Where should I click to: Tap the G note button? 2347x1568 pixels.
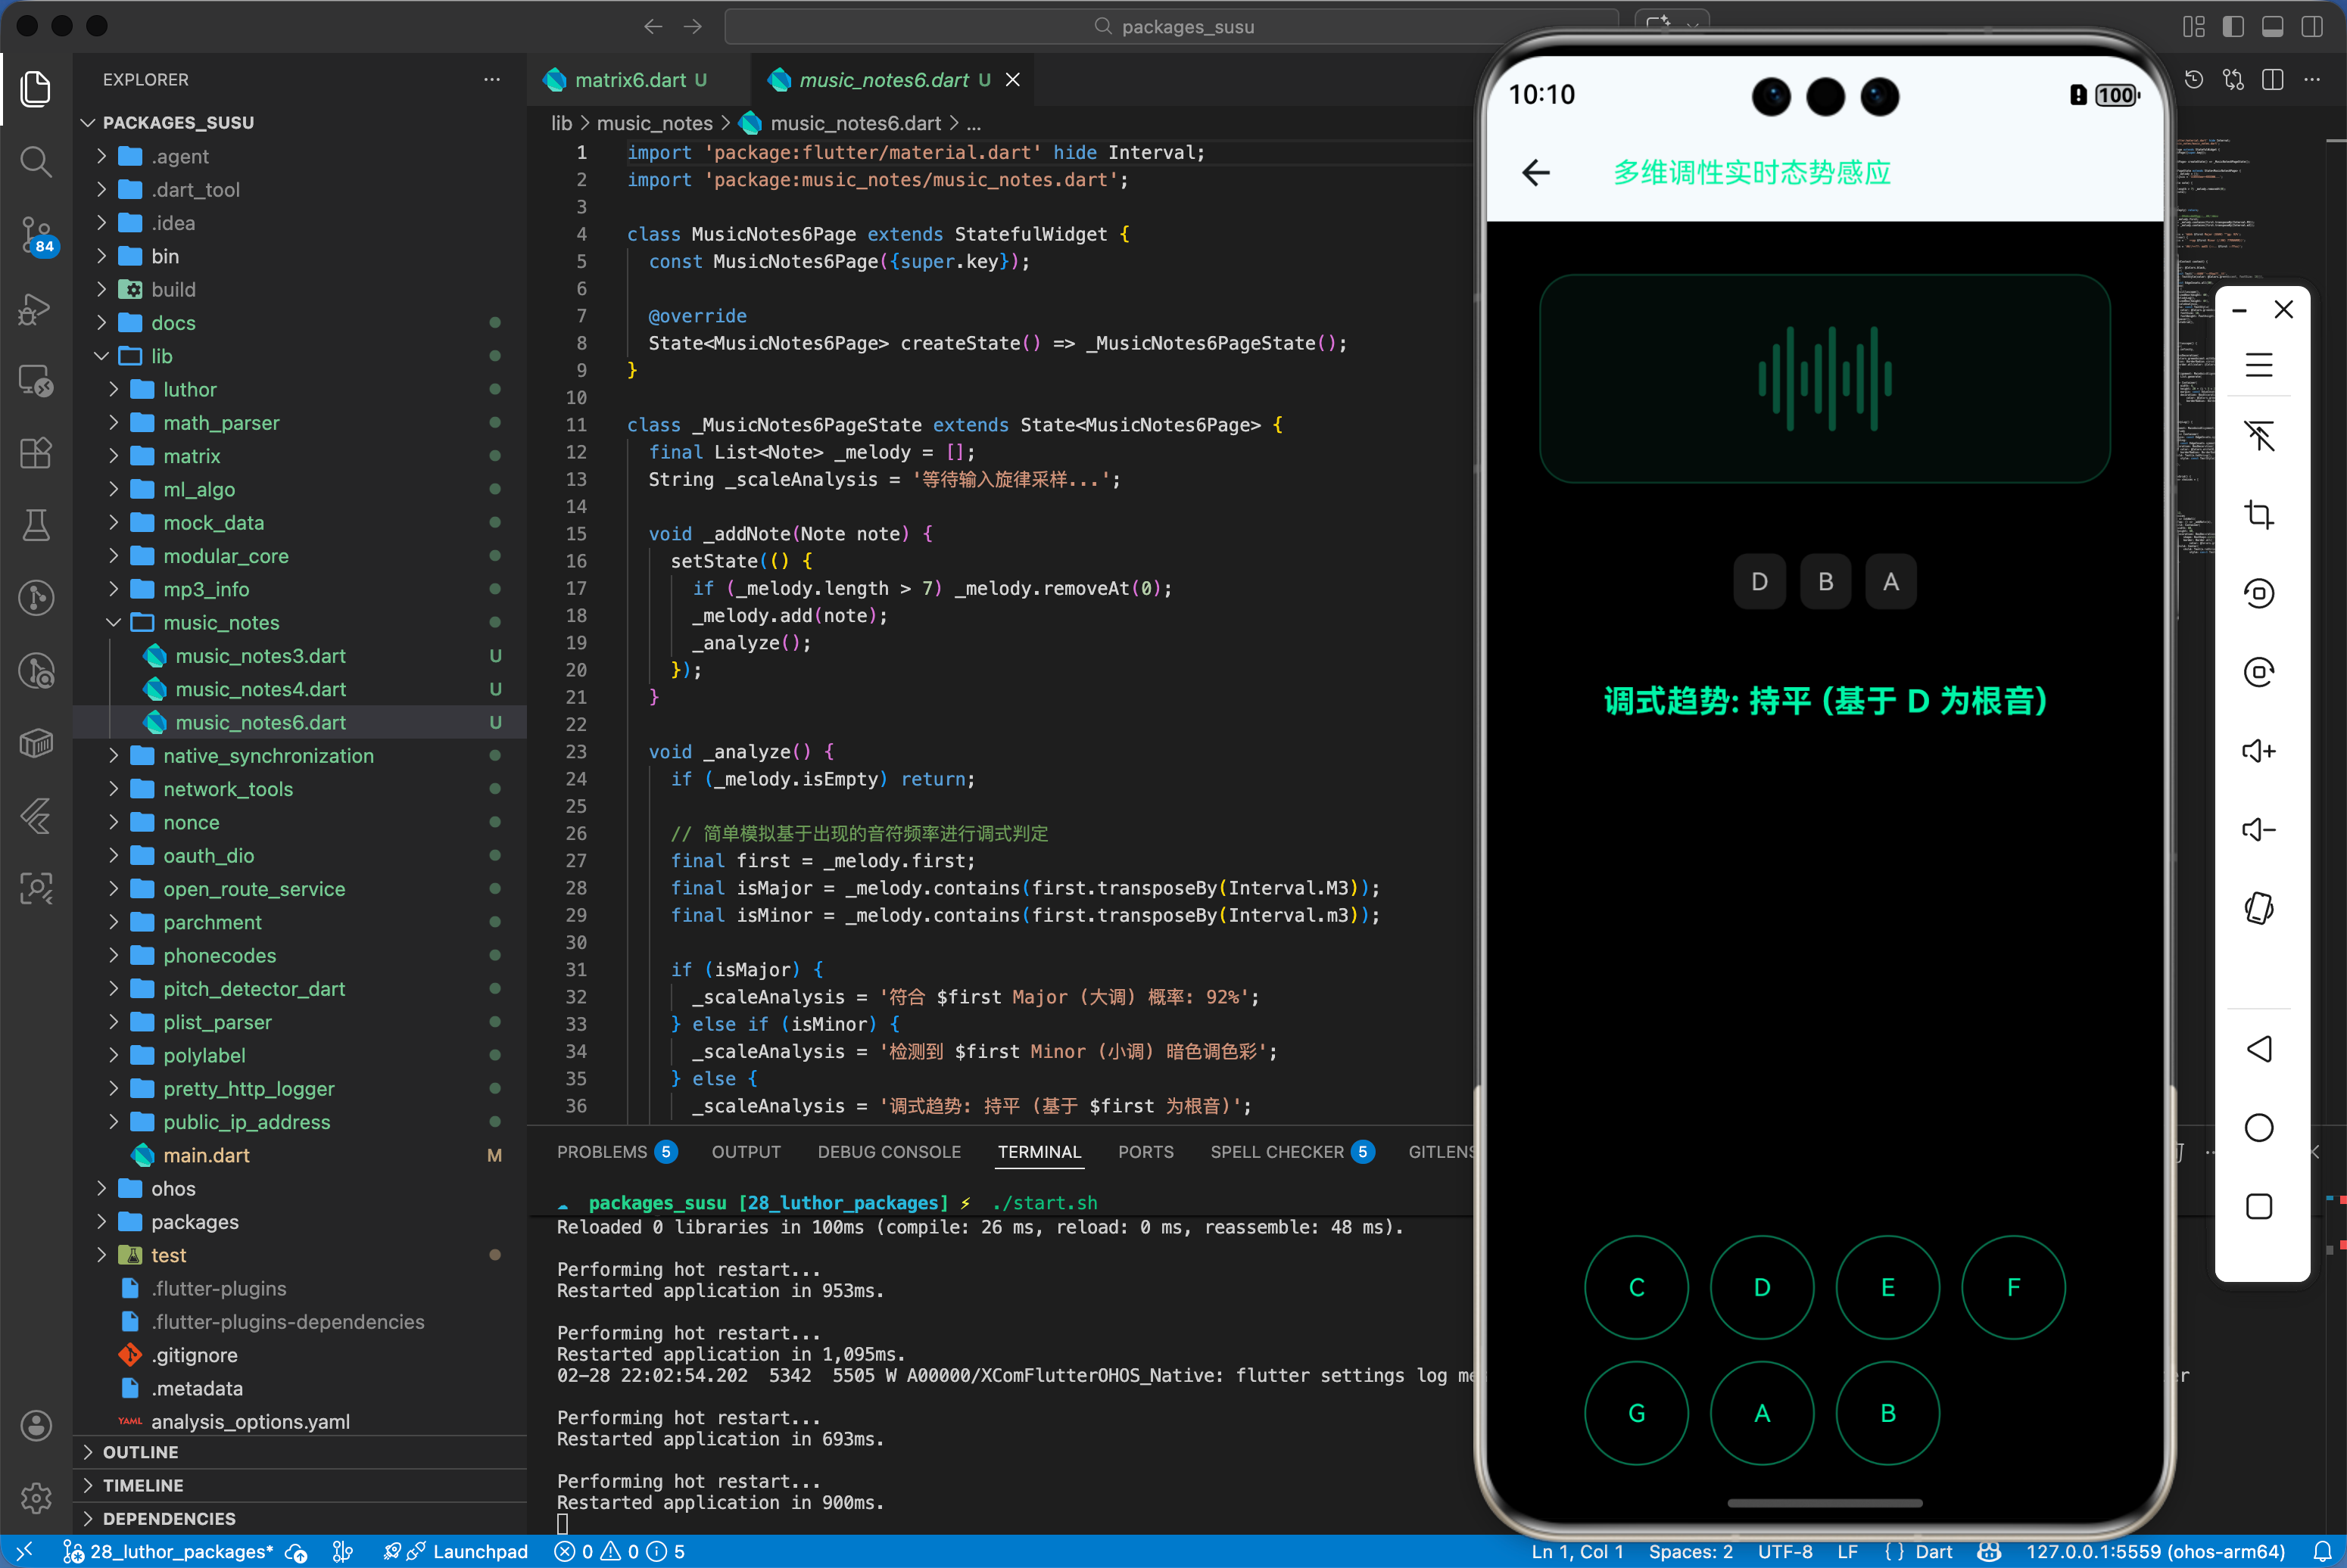1635,1413
